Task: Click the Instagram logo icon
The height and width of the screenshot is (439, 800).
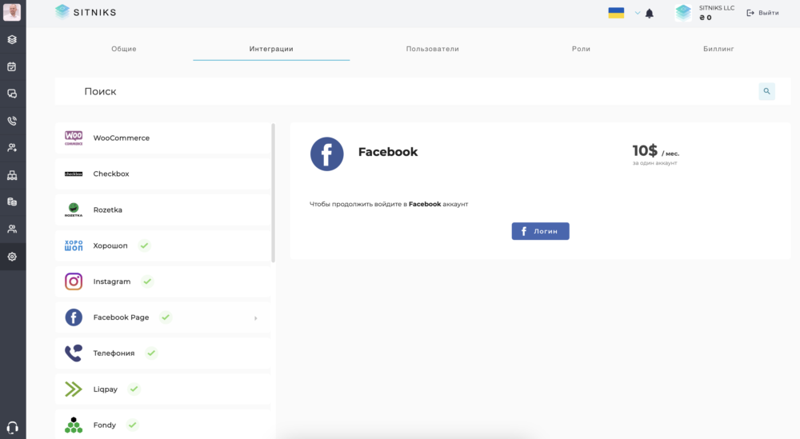Action: 74,281
